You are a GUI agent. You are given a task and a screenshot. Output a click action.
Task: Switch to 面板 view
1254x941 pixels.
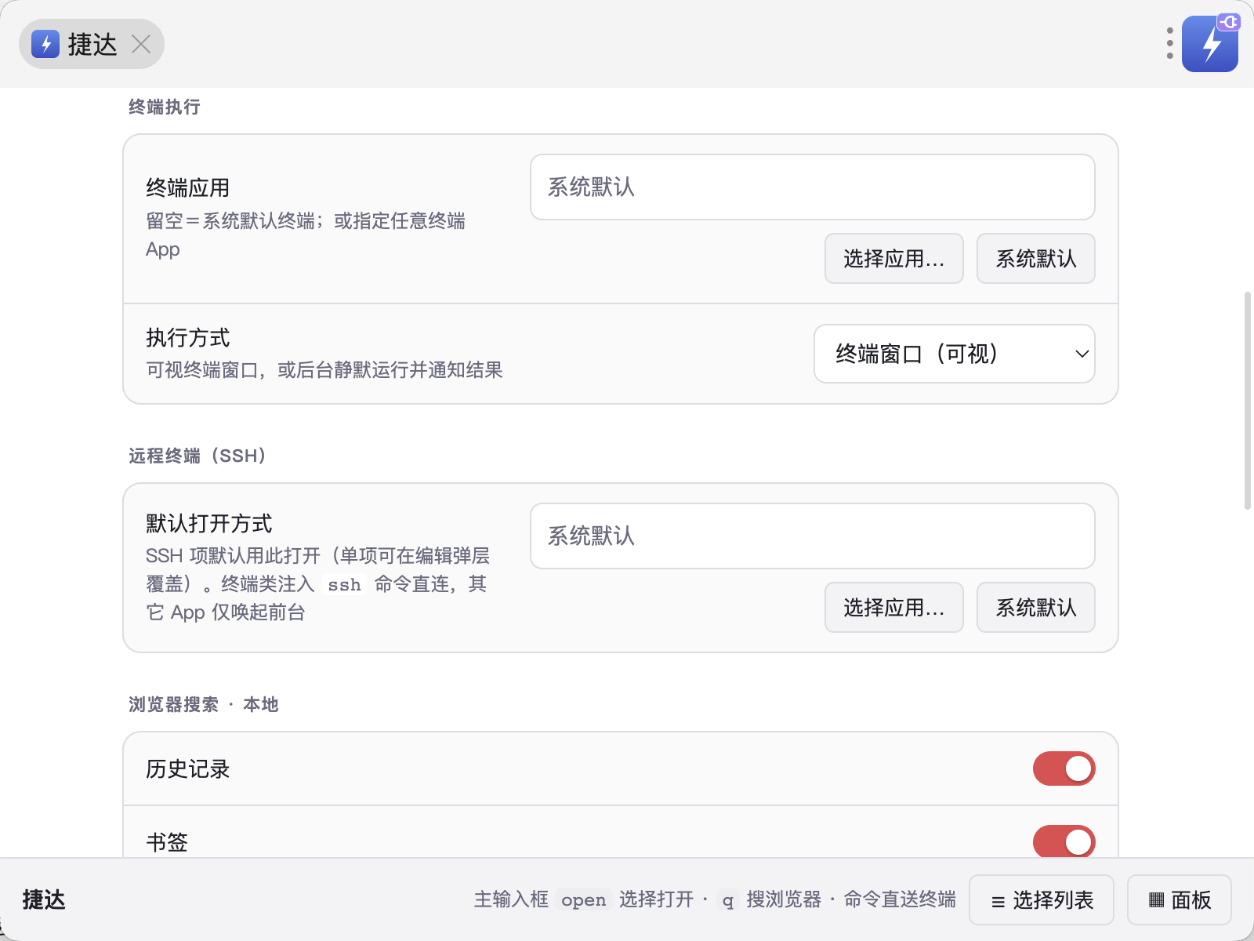[1180, 899]
